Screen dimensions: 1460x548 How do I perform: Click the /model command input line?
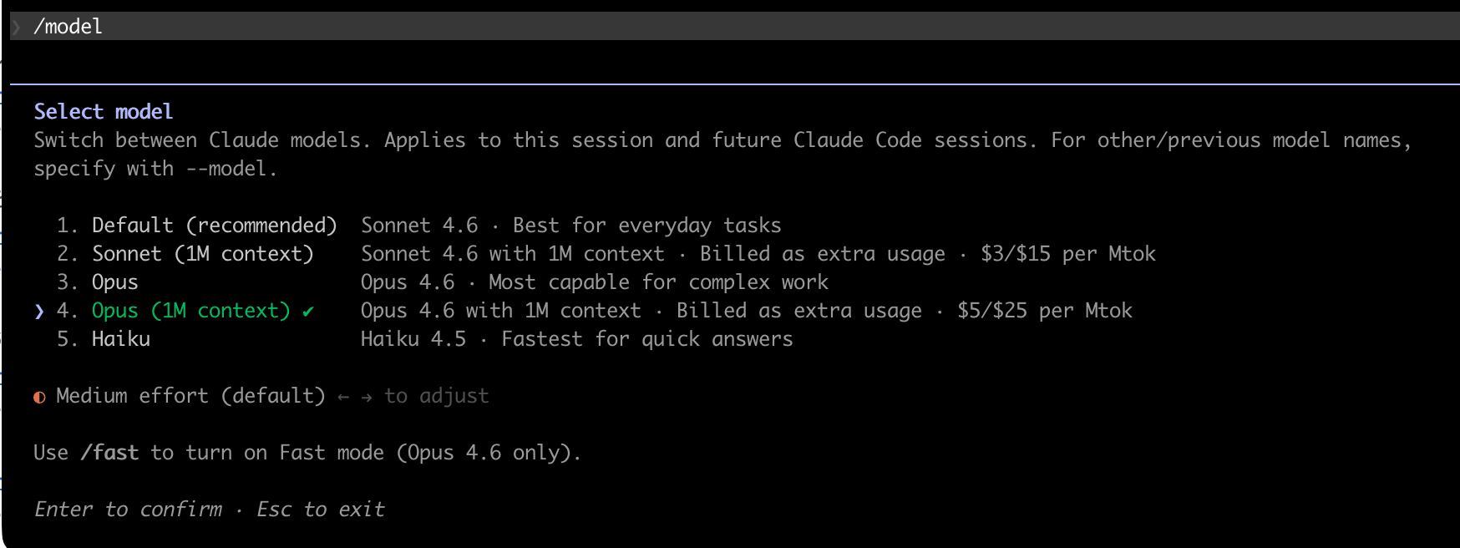68,27
